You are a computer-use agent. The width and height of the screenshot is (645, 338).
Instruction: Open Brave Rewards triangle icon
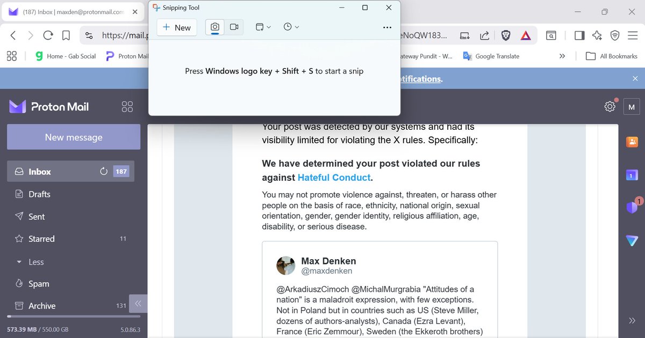pyautogui.click(x=526, y=35)
